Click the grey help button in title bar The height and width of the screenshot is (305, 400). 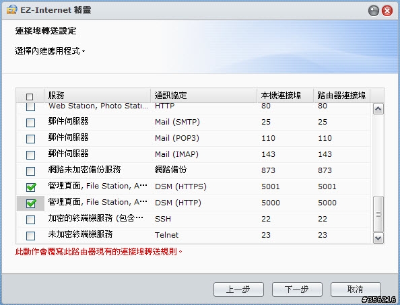click(x=374, y=11)
